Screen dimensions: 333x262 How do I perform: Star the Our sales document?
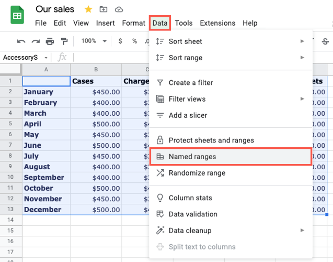click(x=88, y=9)
